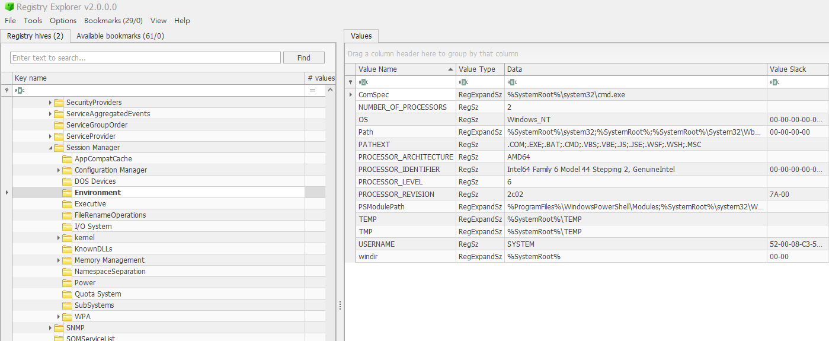Open the View menu
Screen dimensions: 829x341
pos(158,20)
